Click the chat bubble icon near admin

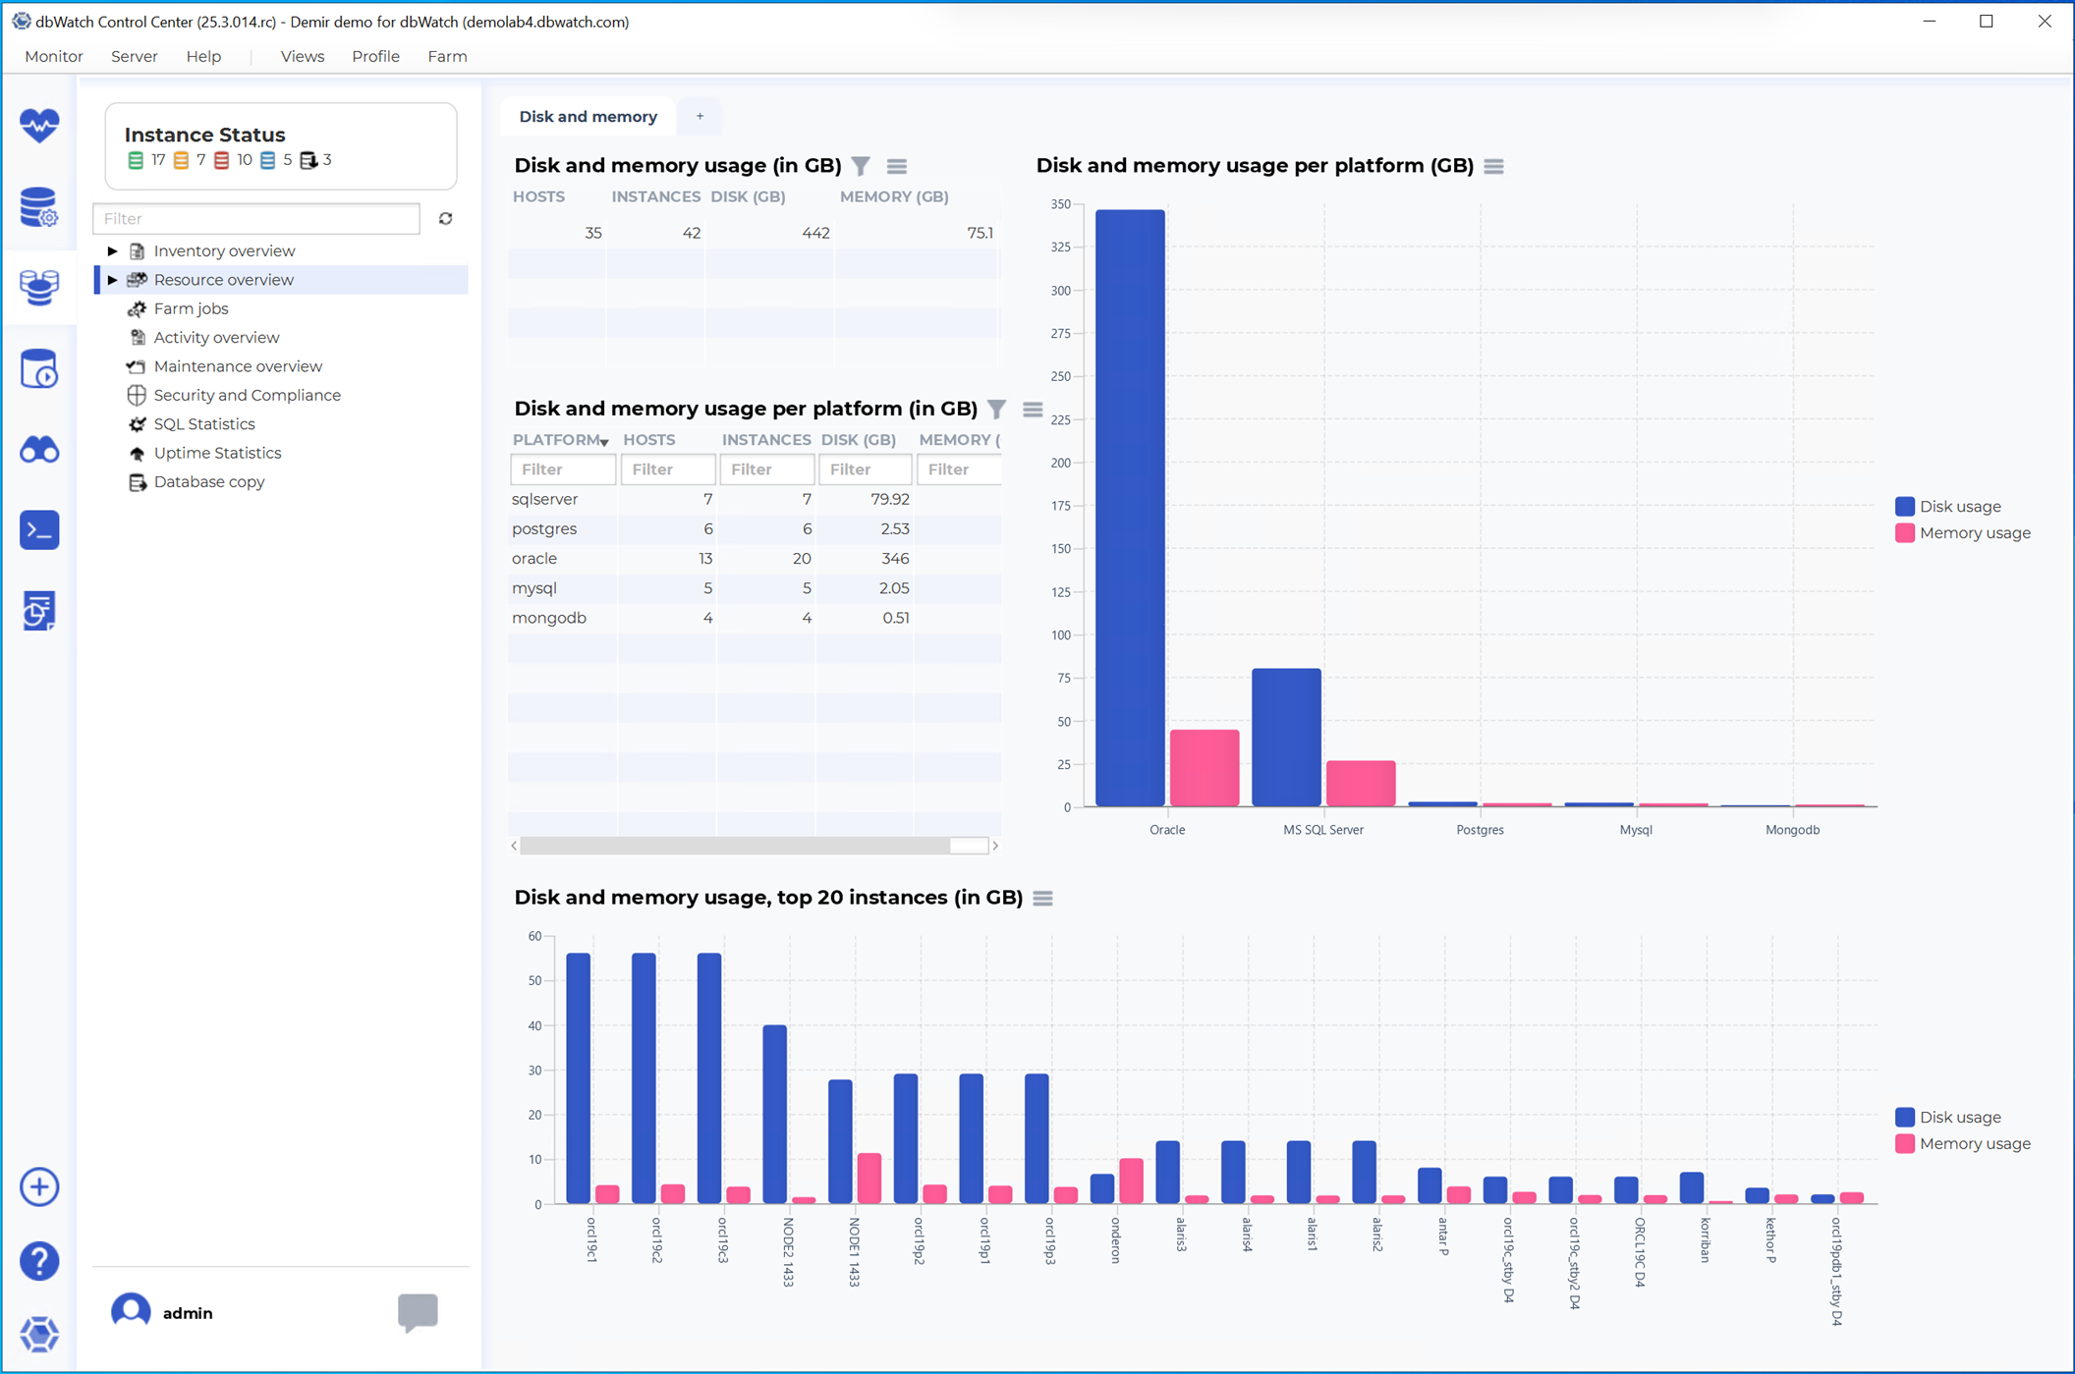pos(418,1311)
